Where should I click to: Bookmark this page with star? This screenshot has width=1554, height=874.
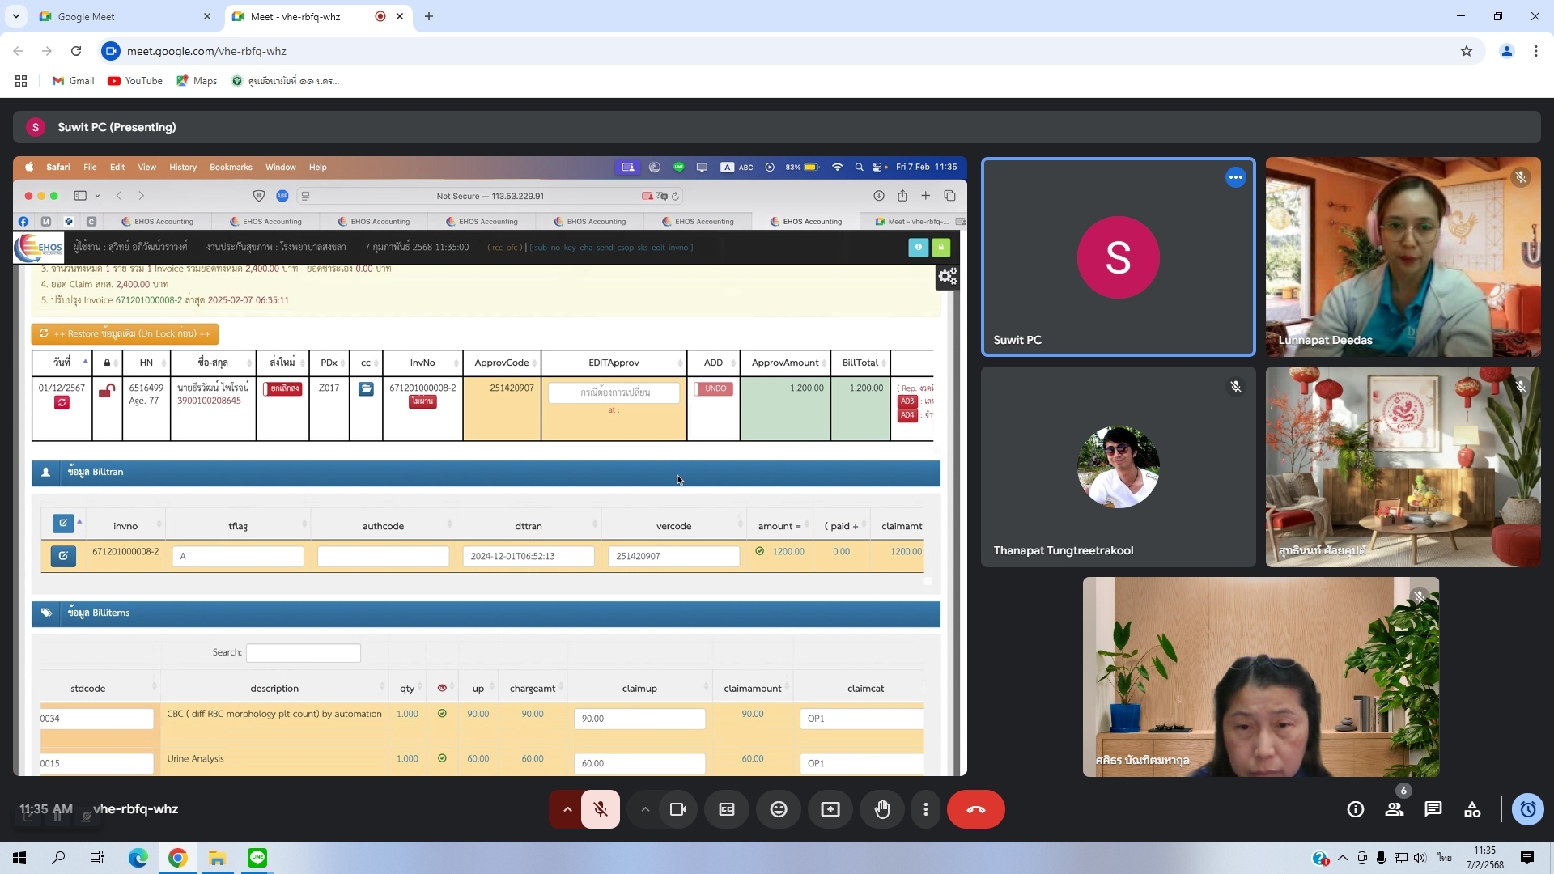click(1467, 51)
